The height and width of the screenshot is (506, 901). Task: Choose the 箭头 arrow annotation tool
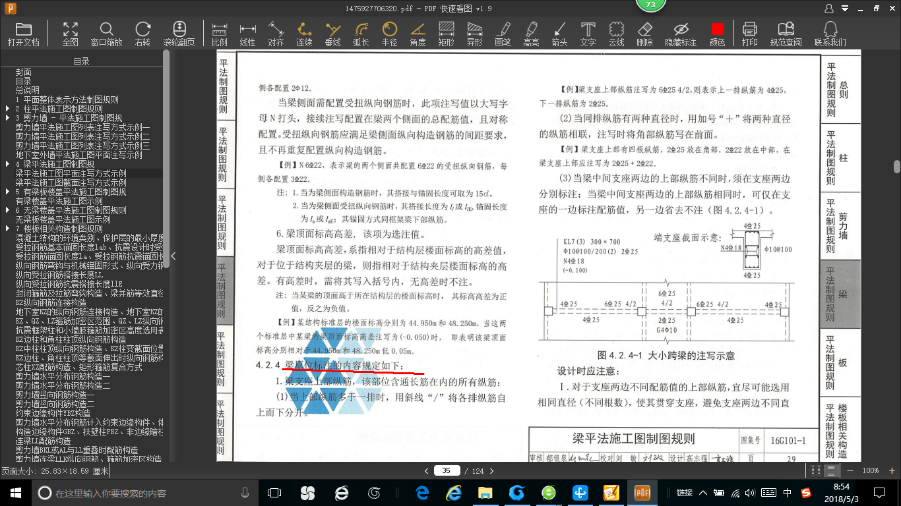pos(559,34)
